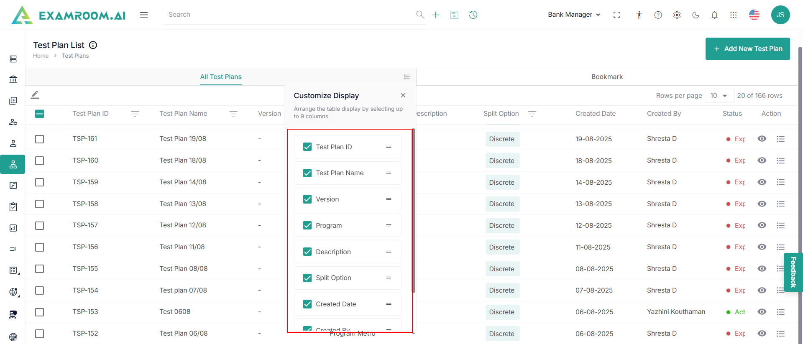Go to the Home breadcrumb link
The image size is (803, 344).
tap(41, 56)
